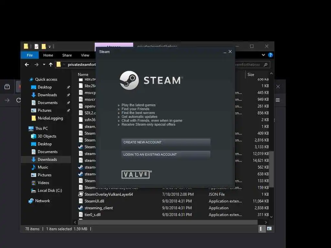Select SteamUI.dll file
Image resolution: width=331 pixels, height=248 pixels.
94,201
